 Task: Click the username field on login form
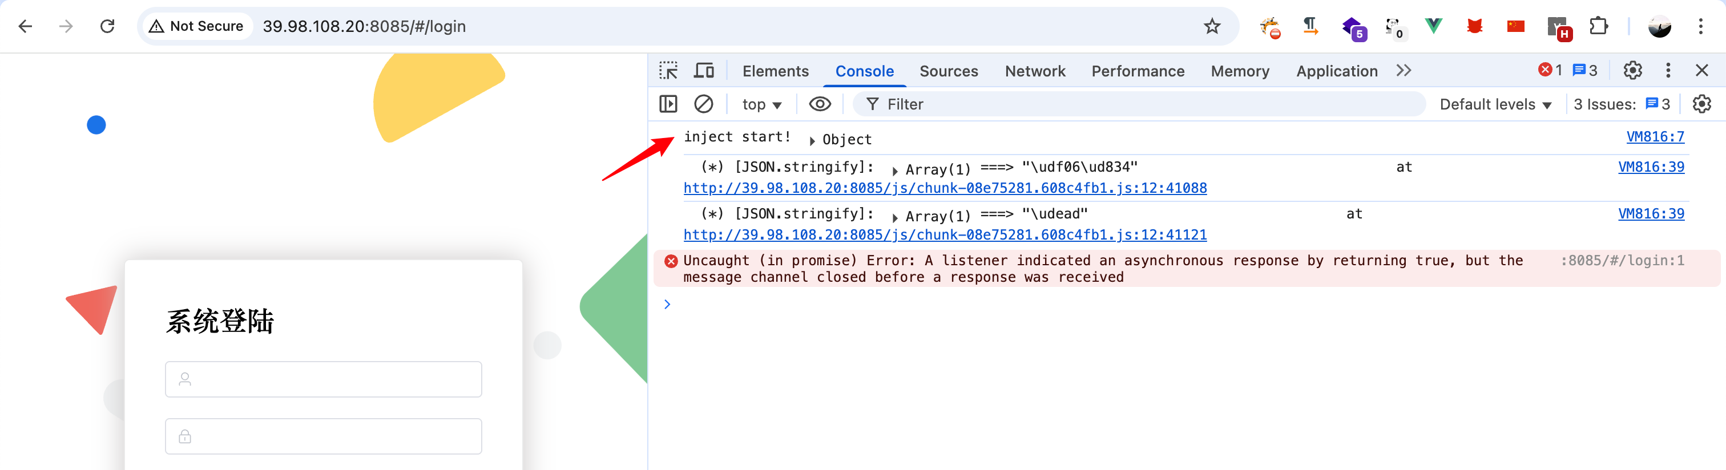[x=323, y=379]
